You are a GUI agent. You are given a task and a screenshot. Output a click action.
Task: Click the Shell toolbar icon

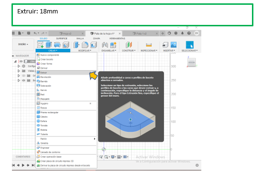pyautogui.click(x=94, y=45)
